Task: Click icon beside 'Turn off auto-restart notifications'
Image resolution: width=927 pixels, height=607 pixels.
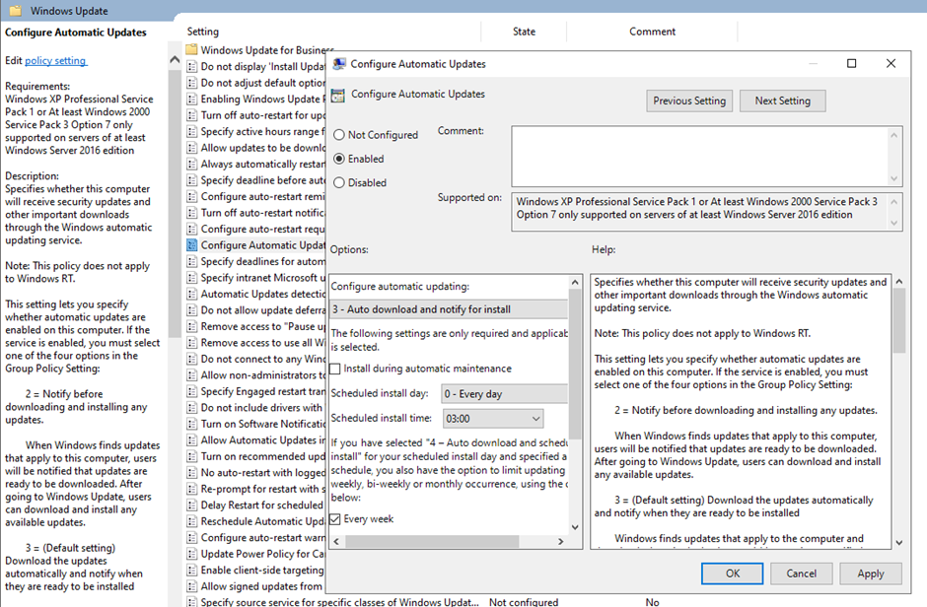Action: coord(191,213)
